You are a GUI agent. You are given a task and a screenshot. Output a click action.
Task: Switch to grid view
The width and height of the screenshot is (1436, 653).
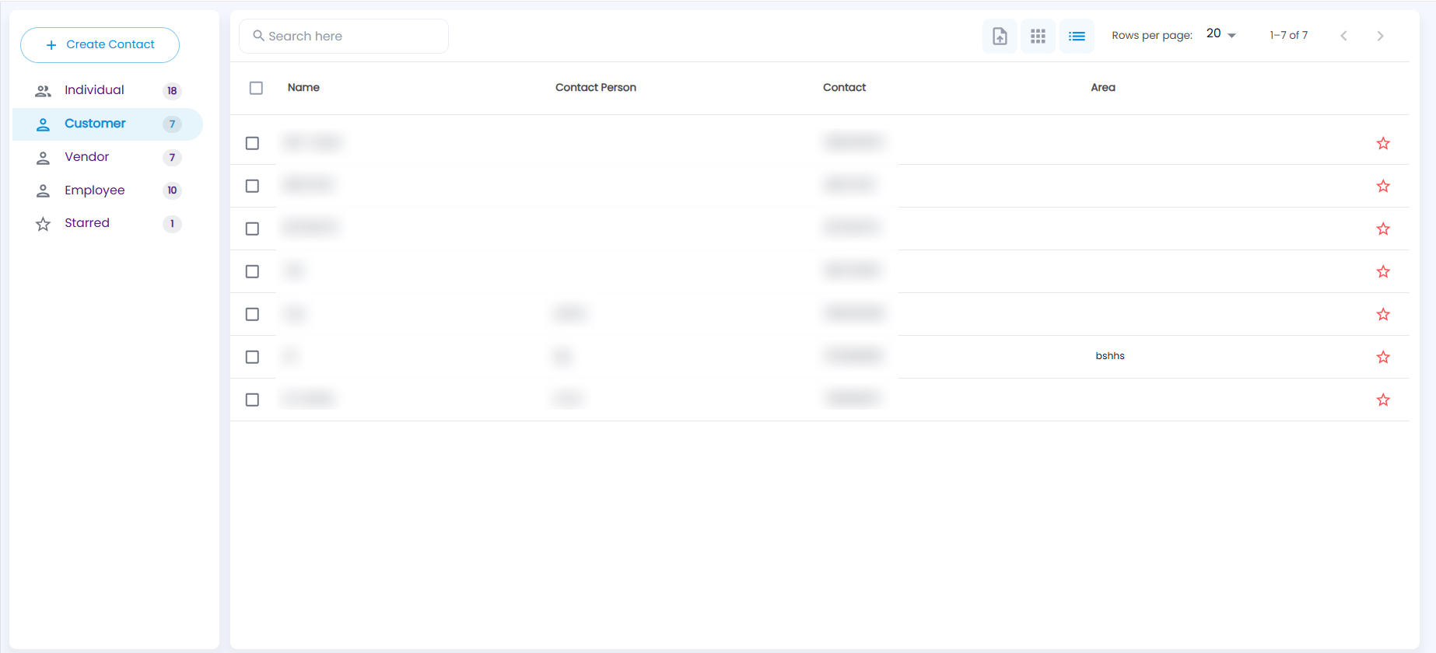pos(1038,36)
